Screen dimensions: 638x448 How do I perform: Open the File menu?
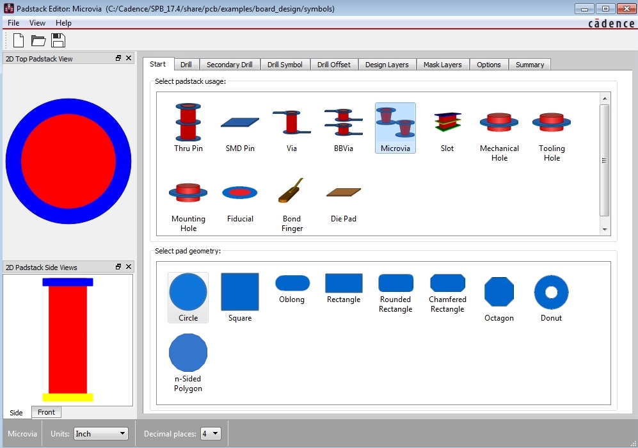13,23
